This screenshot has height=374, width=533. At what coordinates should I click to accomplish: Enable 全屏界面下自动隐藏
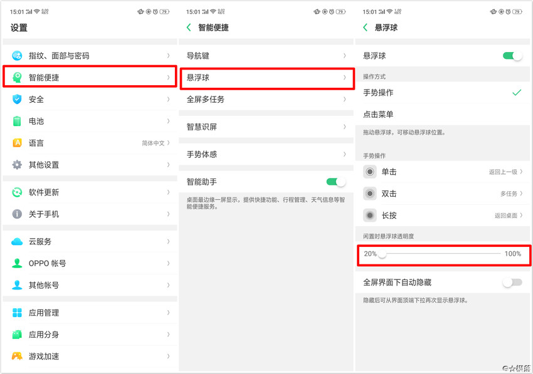point(512,283)
